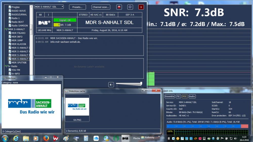Select the YOU FM station
This screenshot has height=142, width=253.
[16, 70]
